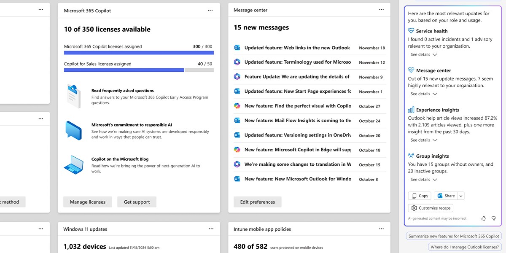
Task: Expand See details under Group insights
Action: coord(424,180)
